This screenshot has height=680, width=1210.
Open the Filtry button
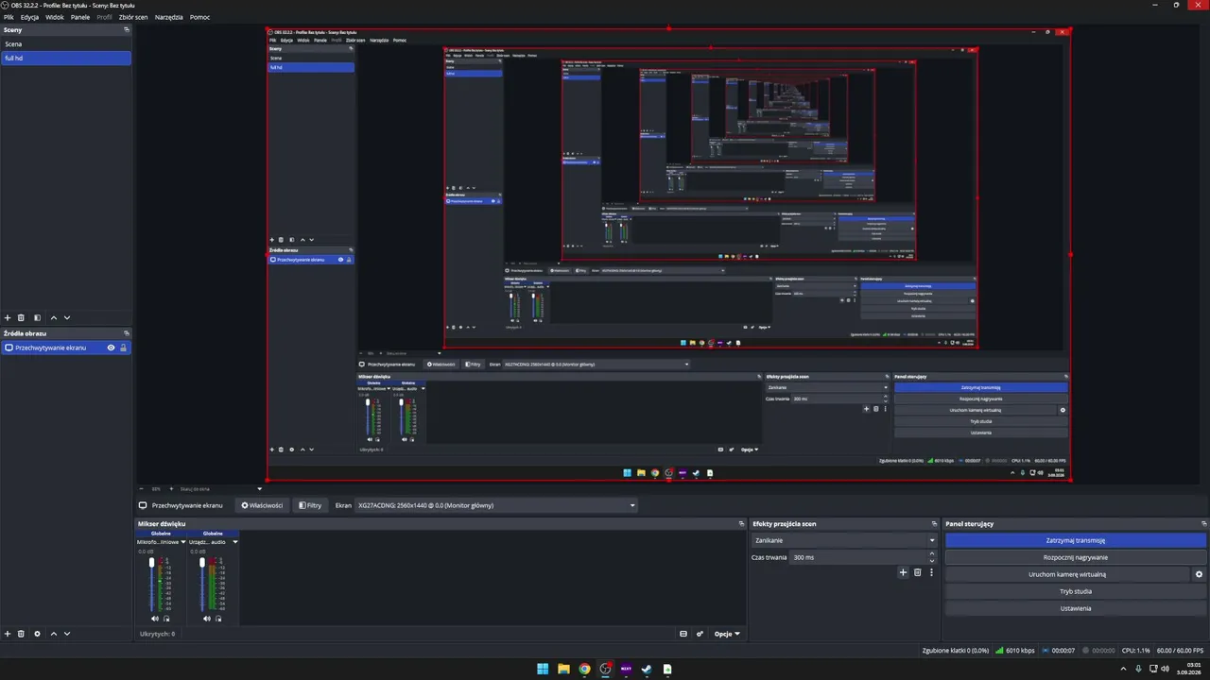pyautogui.click(x=310, y=505)
